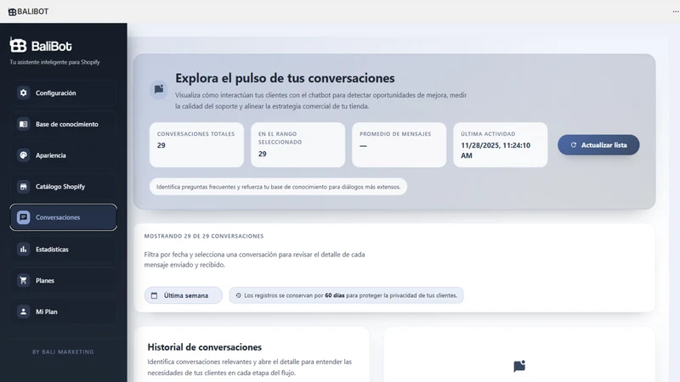This screenshot has width=680, height=382.
Task: Click the Configuración gear icon
Action: tap(24, 93)
